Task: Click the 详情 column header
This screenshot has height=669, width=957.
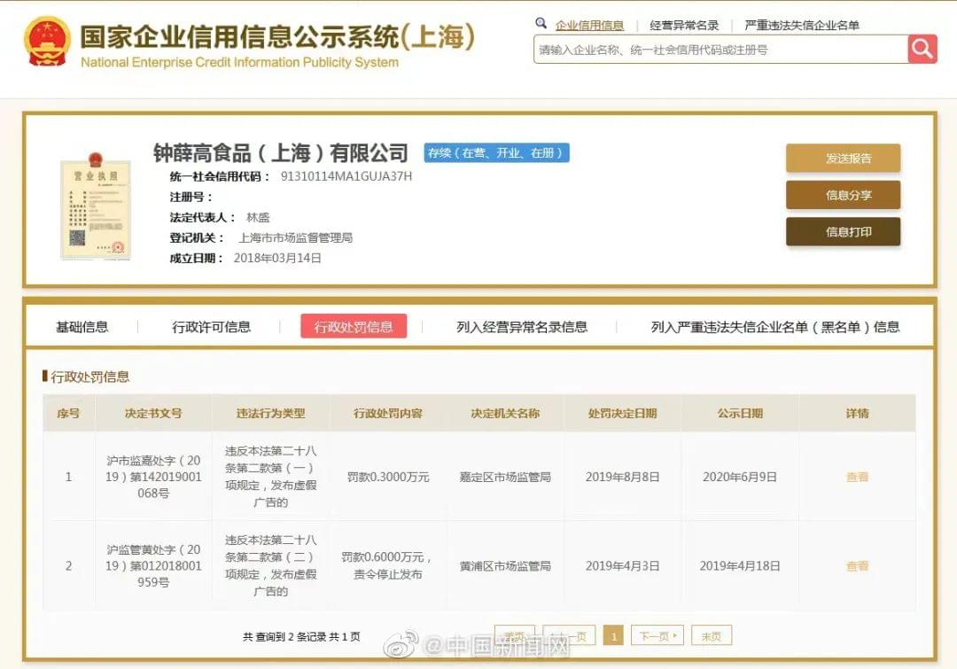Action: point(857,413)
